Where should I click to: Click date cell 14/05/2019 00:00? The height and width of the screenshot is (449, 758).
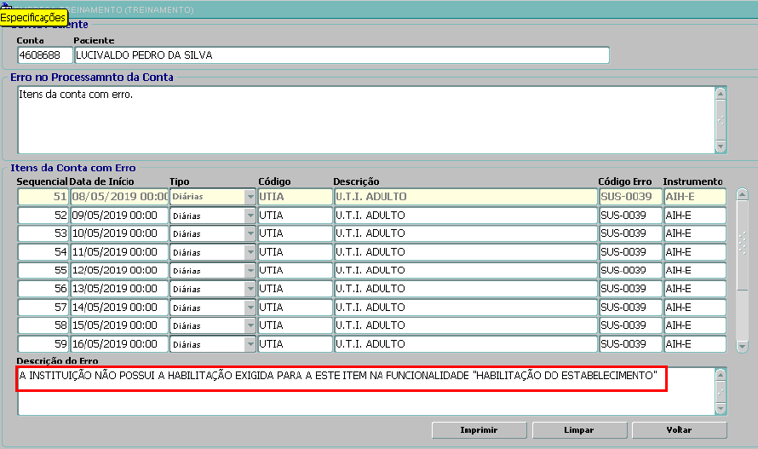point(119,308)
